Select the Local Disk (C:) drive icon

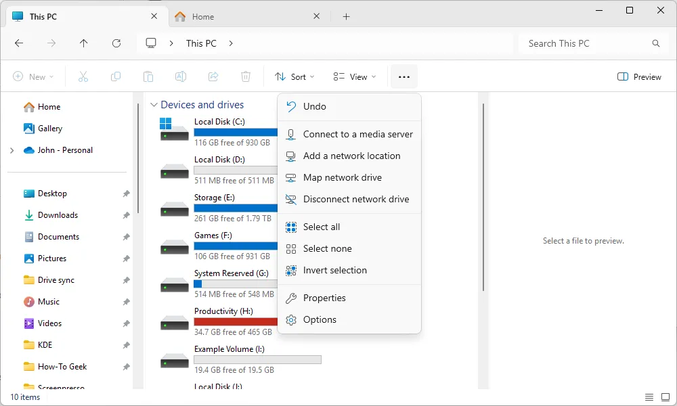[x=174, y=129]
